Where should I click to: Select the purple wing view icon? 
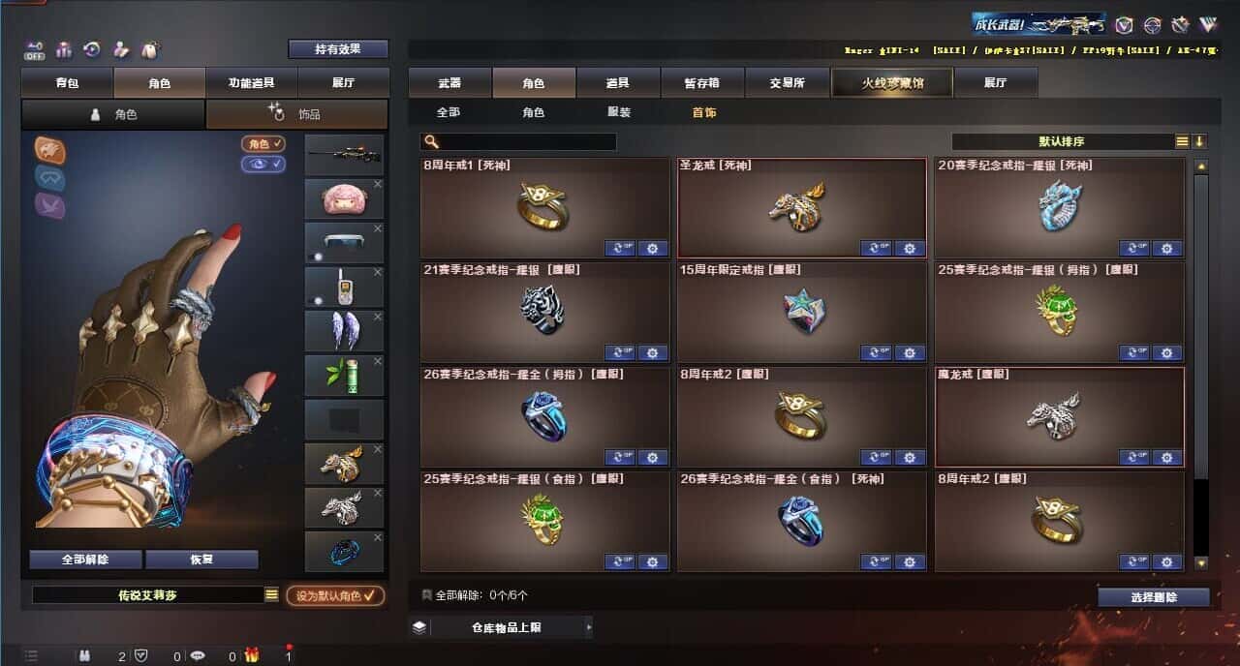[x=50, y=205]
